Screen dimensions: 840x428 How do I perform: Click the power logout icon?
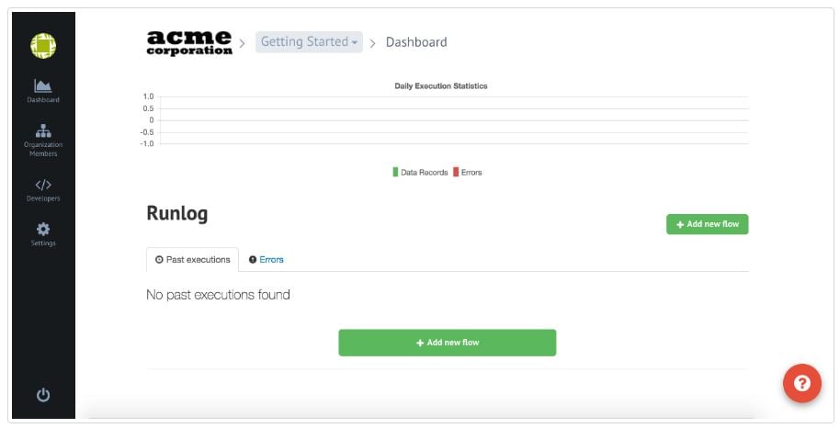point(43,395)
